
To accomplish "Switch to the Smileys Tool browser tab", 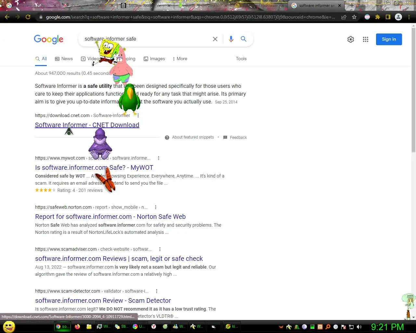I will coord(145,6).
